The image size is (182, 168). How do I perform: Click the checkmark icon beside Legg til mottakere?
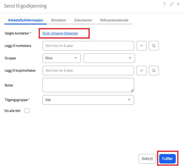tap(141, 46)
